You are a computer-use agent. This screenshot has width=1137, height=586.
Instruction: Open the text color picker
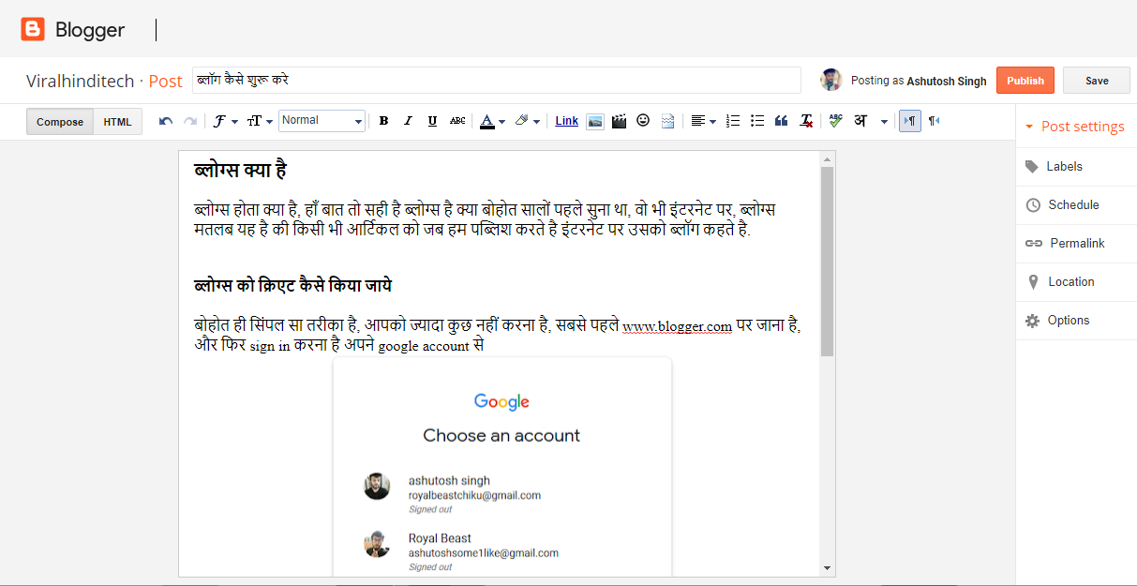(x=492, y=121)
